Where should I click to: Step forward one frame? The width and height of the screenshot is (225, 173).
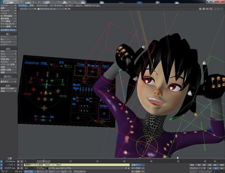coord(210,165)
